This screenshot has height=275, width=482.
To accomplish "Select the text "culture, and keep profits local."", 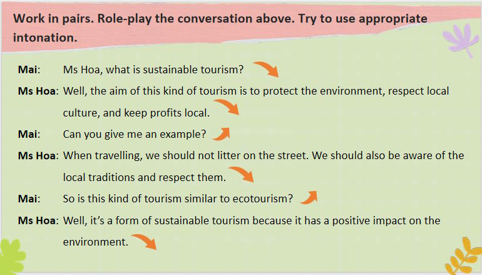I will (136, 113).
